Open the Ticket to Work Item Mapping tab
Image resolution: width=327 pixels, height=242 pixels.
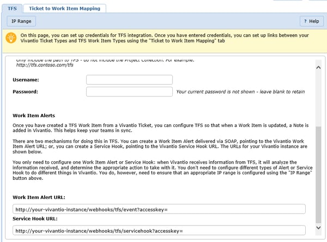(x=64, y=8)
